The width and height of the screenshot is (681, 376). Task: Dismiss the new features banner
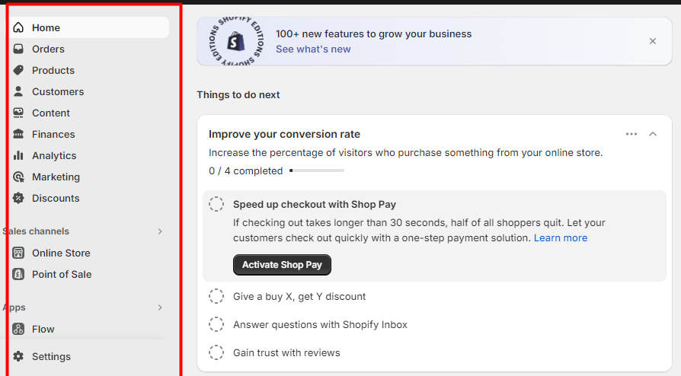(653, 41)
